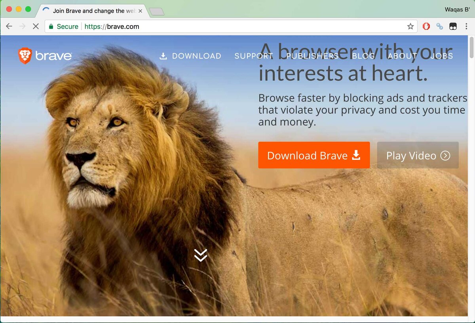Open the red Opera-style extension icon
This screenshot has height=323, width=475.
point(426,26)
